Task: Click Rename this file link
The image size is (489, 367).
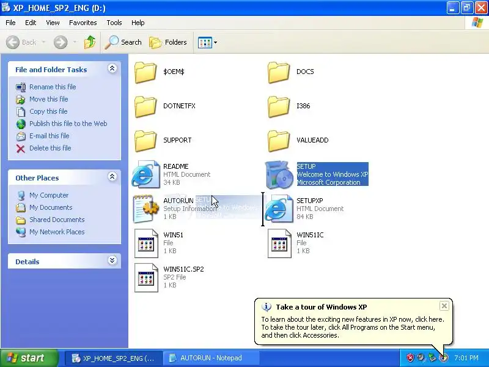Action: 53,87
